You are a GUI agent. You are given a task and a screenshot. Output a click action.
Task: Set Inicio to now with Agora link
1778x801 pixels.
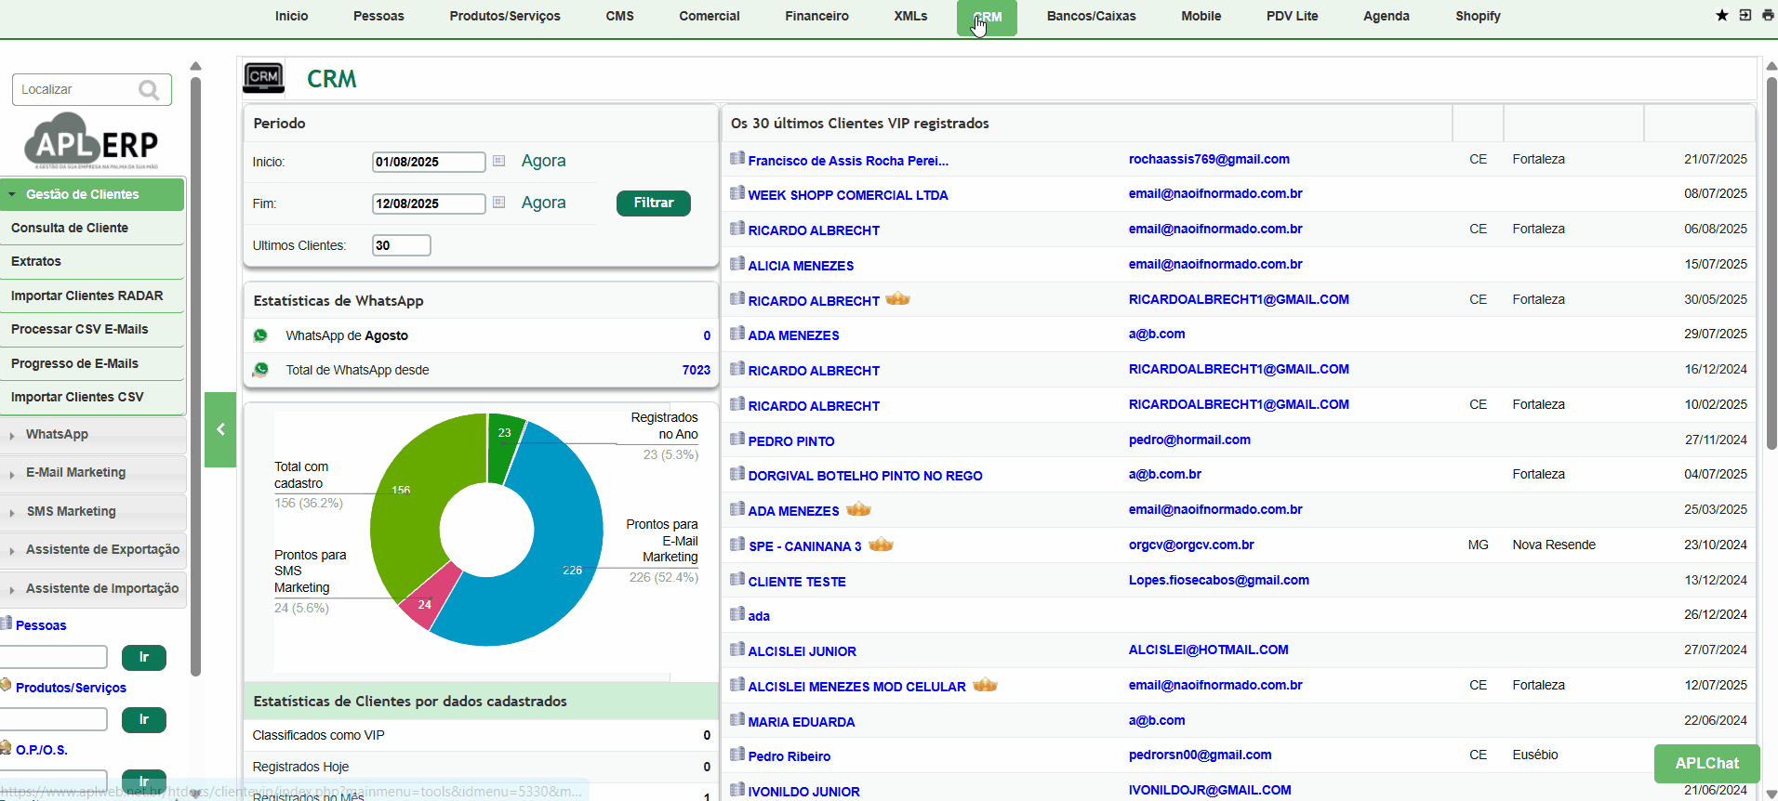pos(543,161)
